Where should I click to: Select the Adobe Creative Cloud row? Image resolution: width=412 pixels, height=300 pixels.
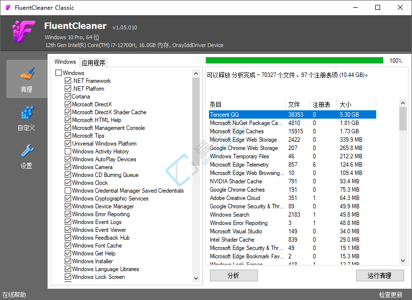(x=292, y=198)
